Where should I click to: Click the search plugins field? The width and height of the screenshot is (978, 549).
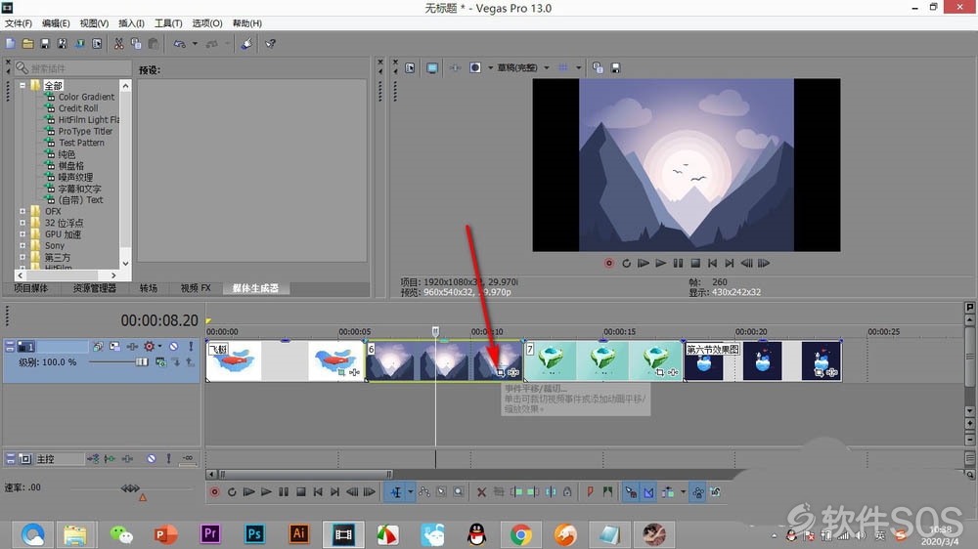(73, 68)
